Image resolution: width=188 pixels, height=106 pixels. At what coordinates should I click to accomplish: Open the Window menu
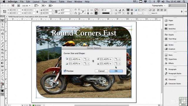pyautogui.click(x=78, y=1)
